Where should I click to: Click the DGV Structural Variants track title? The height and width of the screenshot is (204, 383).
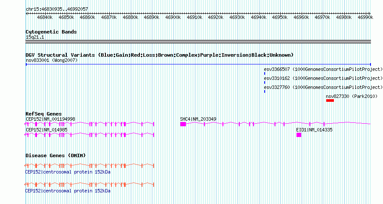[160, 55]
